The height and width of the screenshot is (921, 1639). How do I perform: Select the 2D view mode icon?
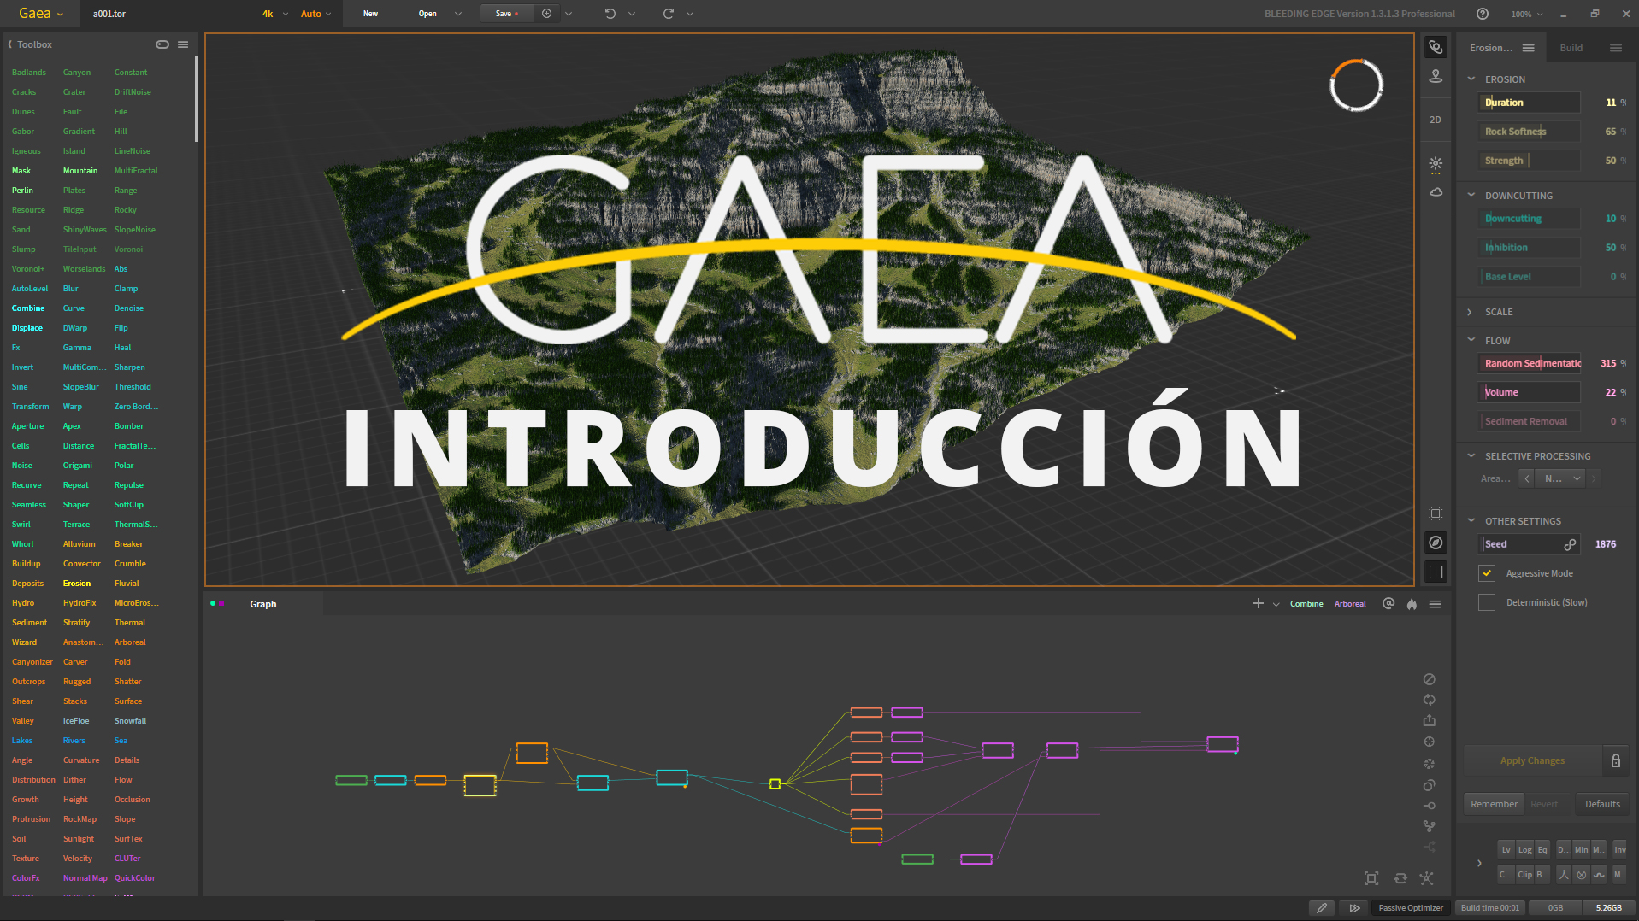1436,120
